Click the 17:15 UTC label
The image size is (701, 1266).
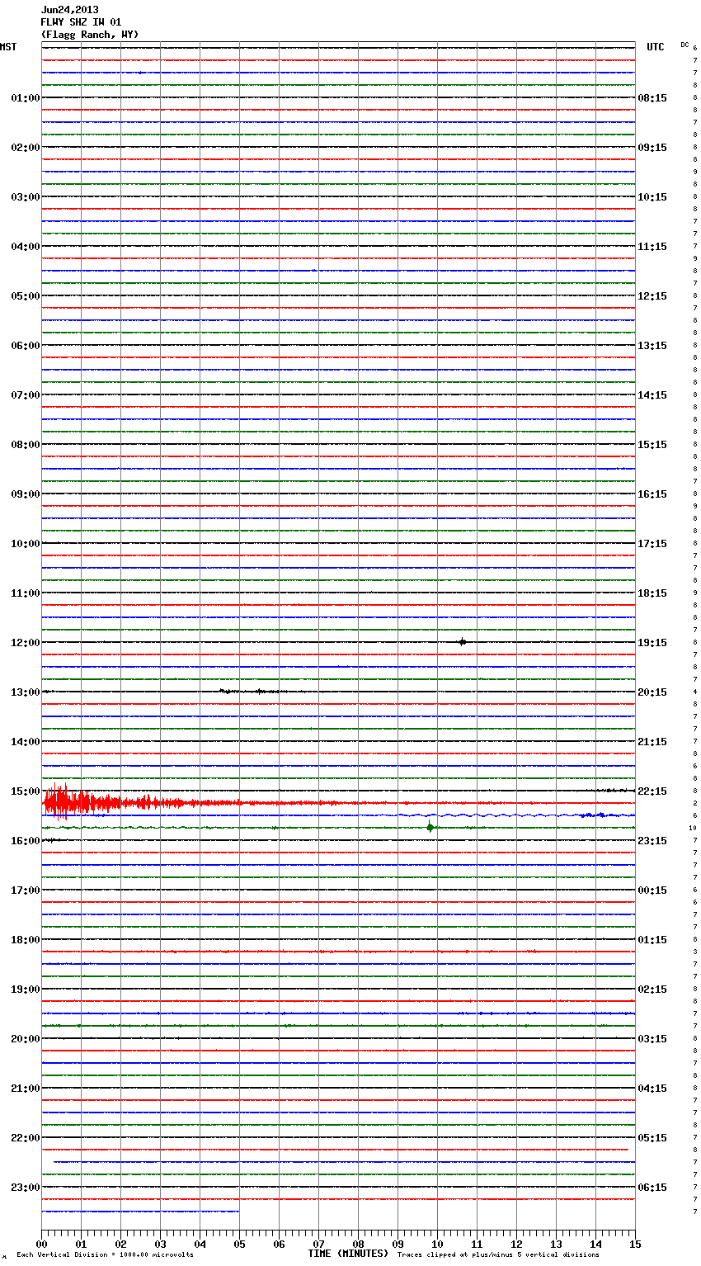pos(652,544)
